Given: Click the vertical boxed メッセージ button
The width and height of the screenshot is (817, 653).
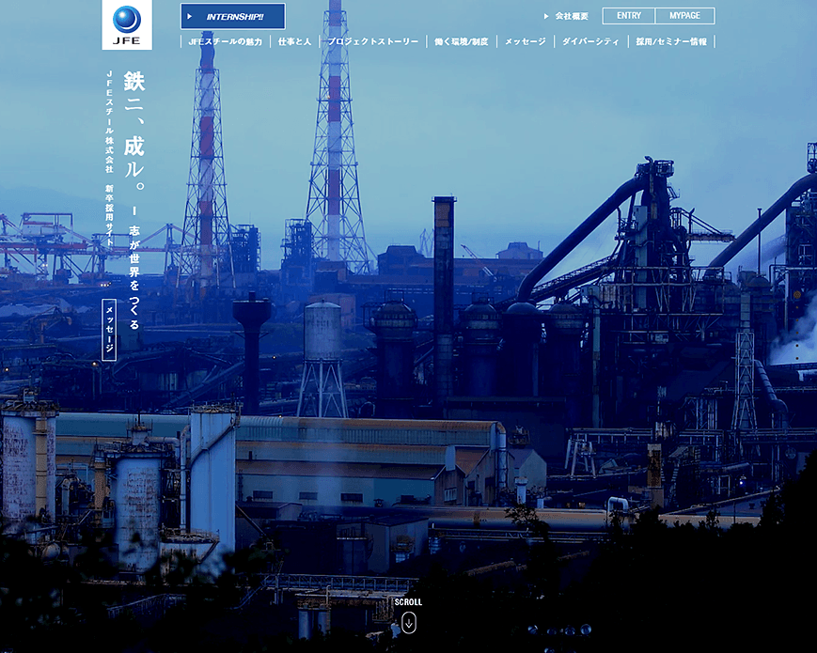Looking at the screenshot, I should tap(109, 331).
